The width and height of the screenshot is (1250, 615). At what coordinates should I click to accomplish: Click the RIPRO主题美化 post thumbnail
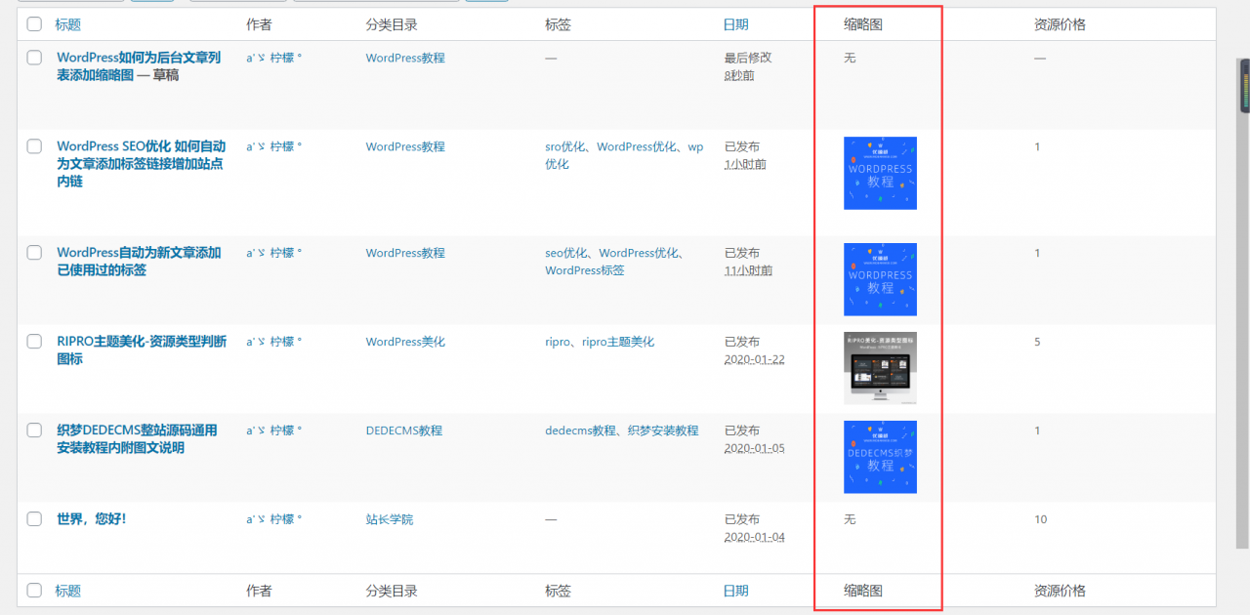click(880, 368)
